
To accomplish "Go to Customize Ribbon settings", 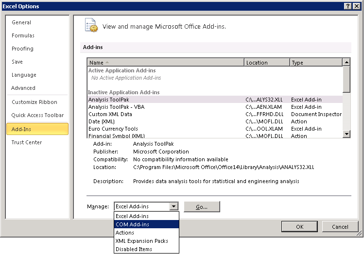I will pos(35,102).
